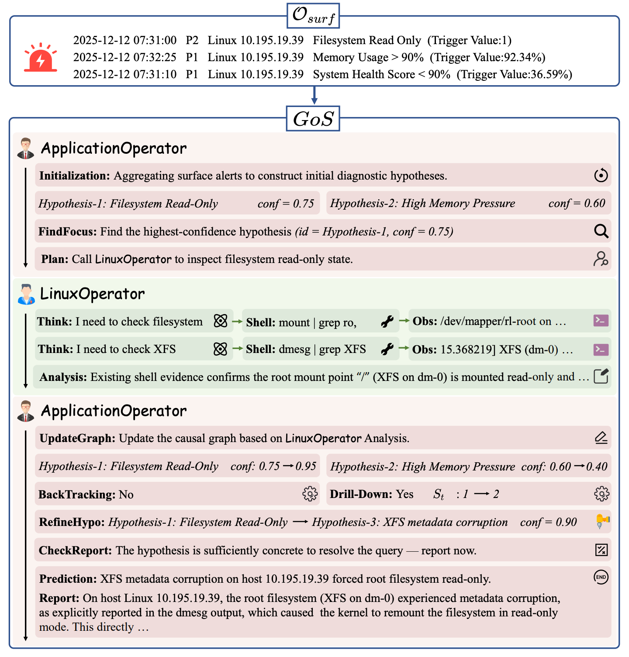Image resolution: width=629 pixels, height=657 pixels.
Task: Click the Analysis row edit-note icon
Action: (x=601, y=376)
